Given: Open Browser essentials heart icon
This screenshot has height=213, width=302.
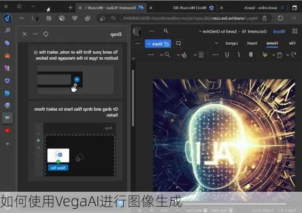Looking at the screenshot, I should coord(75,18).
